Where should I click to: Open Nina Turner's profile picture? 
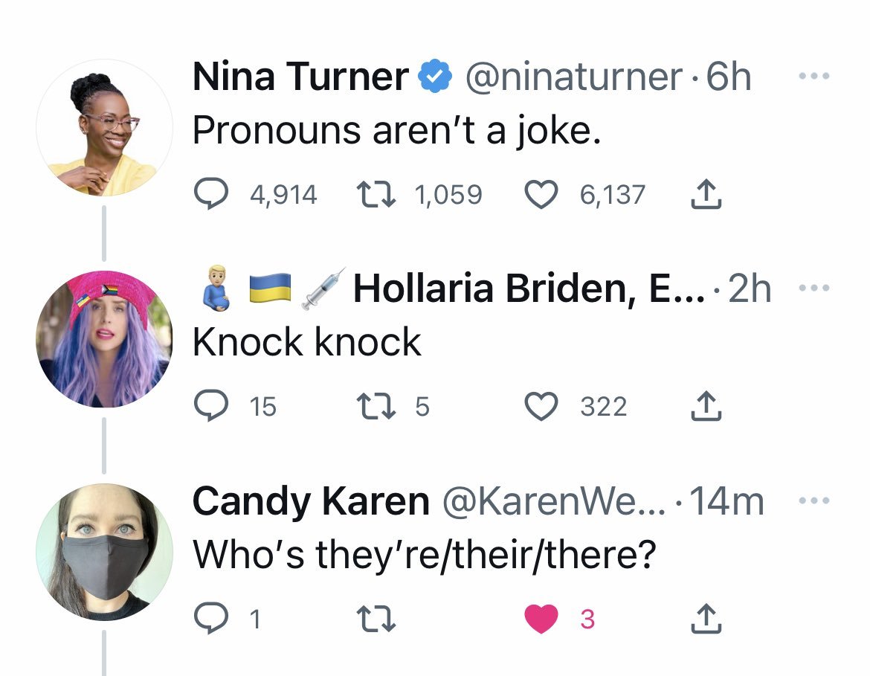tap(104, 128)
